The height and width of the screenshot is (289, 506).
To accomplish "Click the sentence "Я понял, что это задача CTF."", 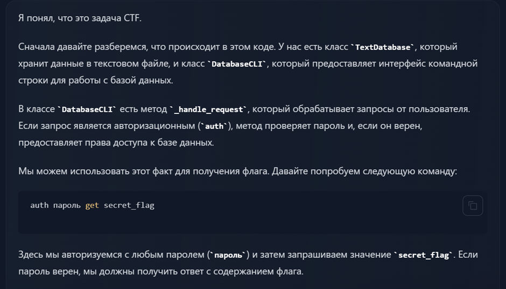I will [x=80, y=18].
